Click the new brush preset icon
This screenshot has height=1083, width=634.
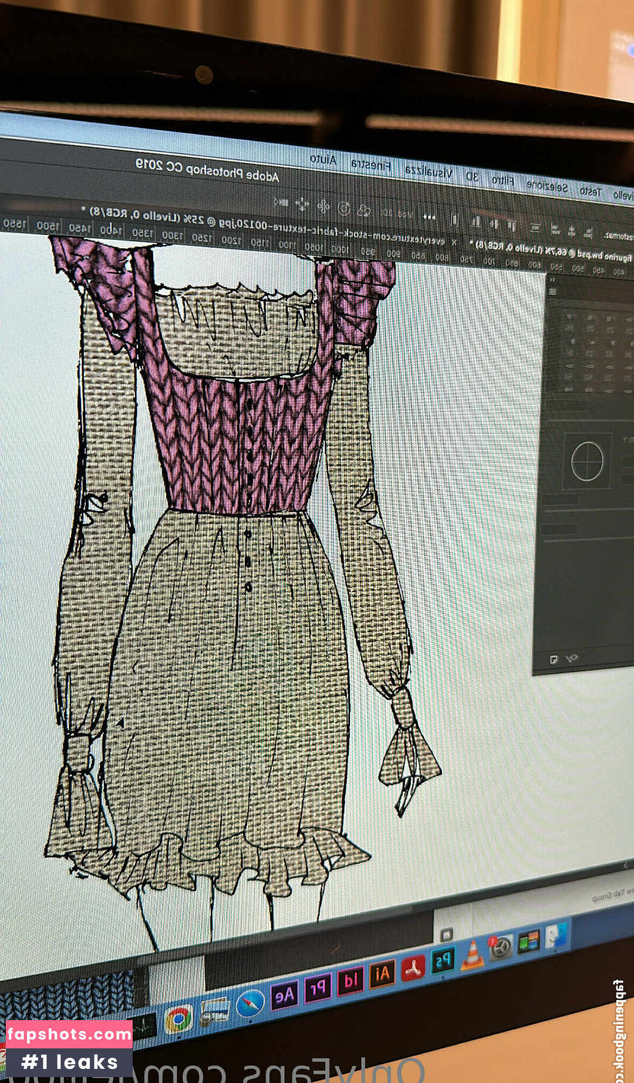553,660
